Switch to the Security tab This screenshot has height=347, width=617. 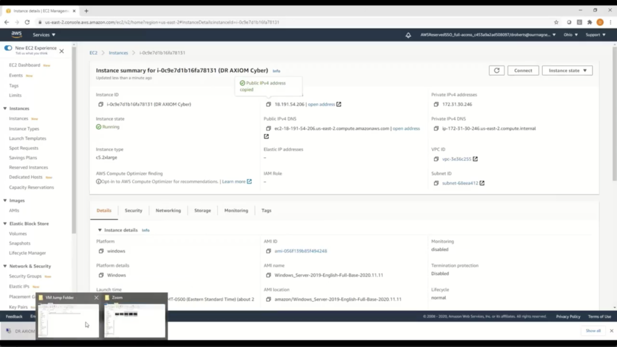pyautogui.click(x=133, y=210)
